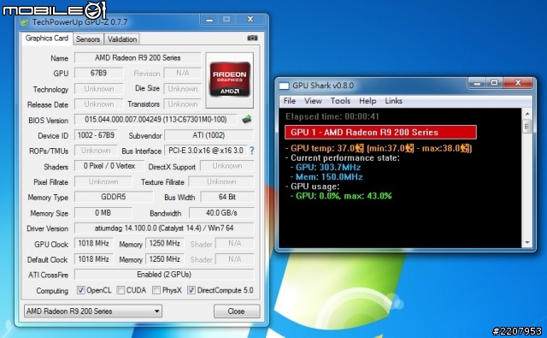Click the BIOS save chip icon
The height and width of the screenshot is (338, 547).
pyautogui.click(x=247, y=119)
